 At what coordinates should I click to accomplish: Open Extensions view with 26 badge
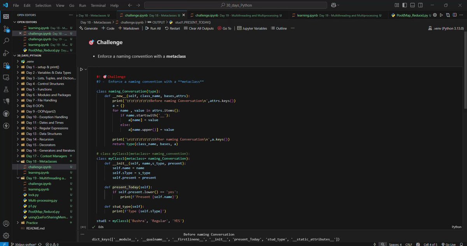click(6, 65)
